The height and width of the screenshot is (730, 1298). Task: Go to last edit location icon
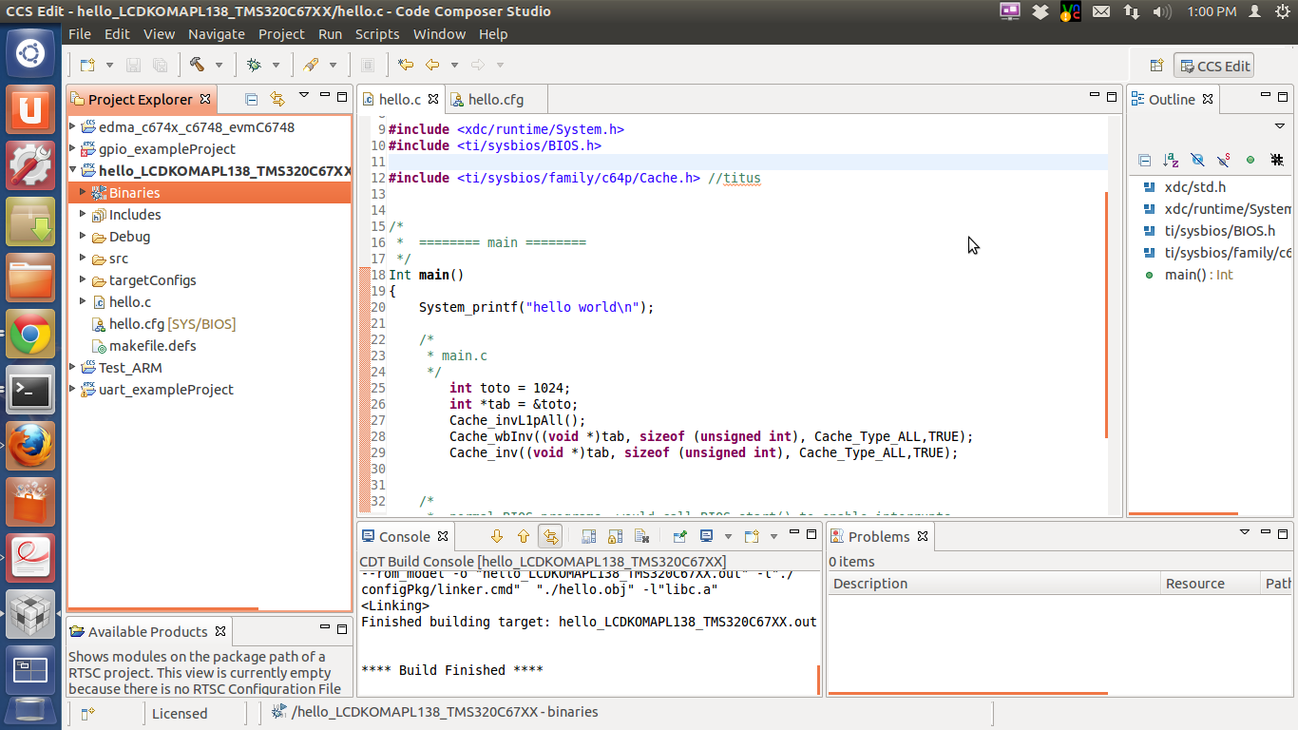point(406,65)
